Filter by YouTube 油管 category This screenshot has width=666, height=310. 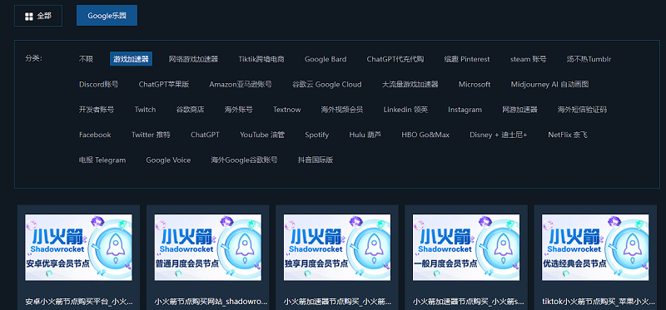click(262, 135)
